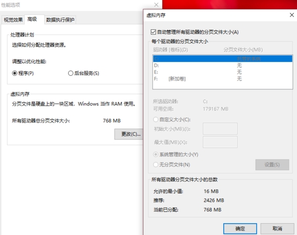Viewport: 297px width, 235px height.
Task: Focus the 初始大小(MB) input field
Action: pyautogui.click(x=220, y=129)
